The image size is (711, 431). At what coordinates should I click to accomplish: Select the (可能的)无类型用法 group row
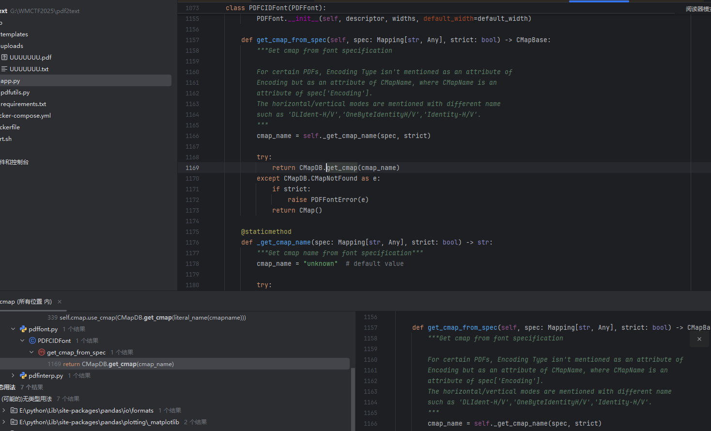pyautogui.click(x=40, y=399)
